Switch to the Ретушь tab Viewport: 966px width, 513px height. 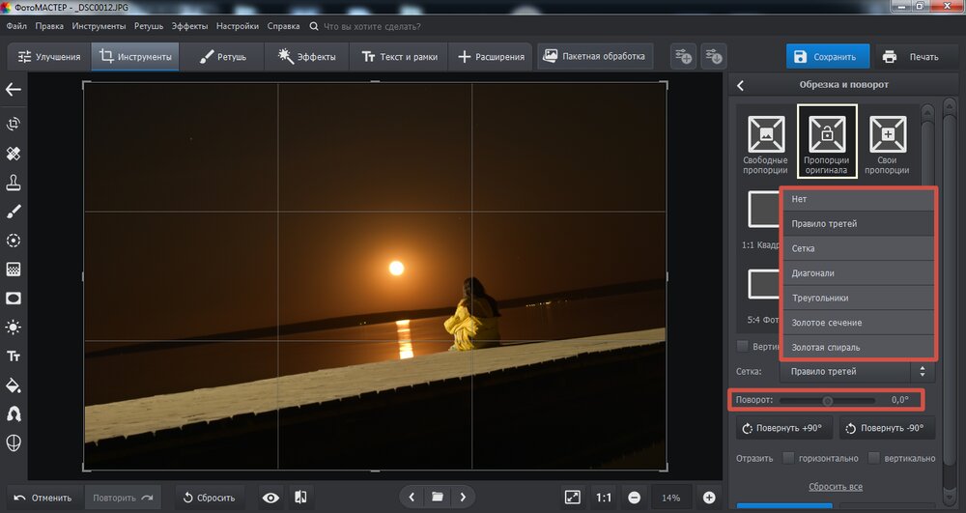[223, 57]
